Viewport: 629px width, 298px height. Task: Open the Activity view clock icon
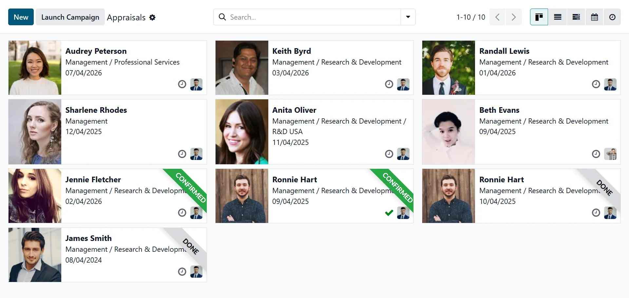[x=612, y=17]
